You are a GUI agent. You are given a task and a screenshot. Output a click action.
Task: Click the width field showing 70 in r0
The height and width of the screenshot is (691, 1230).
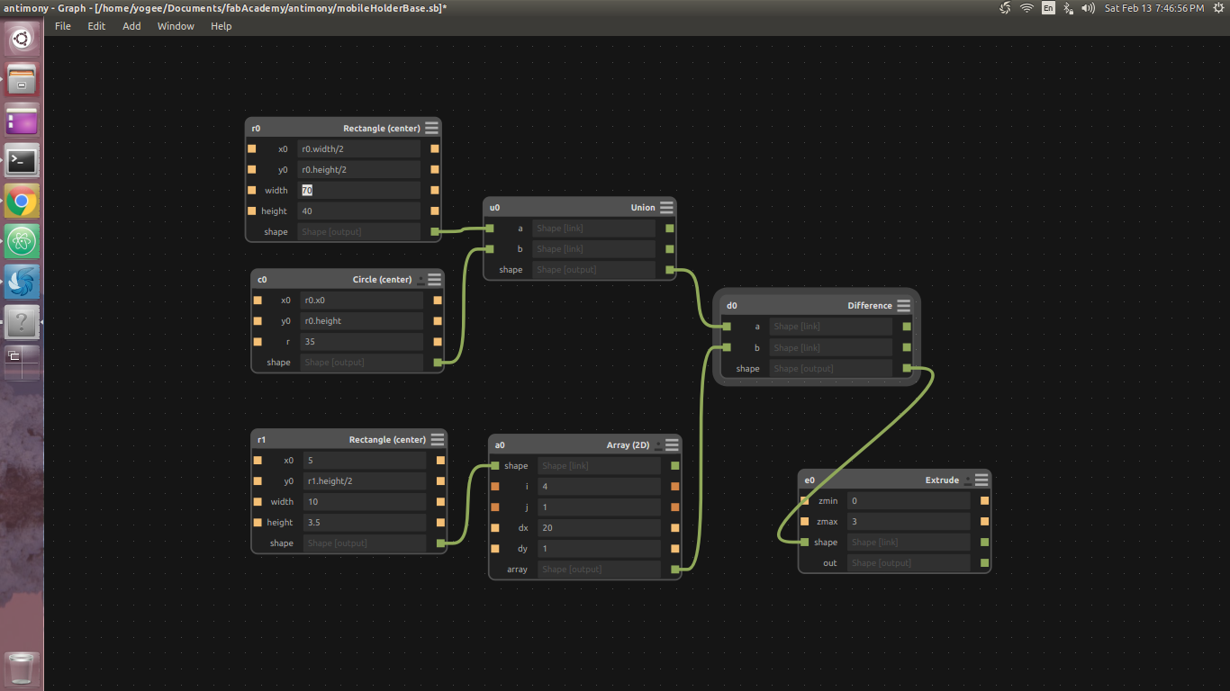click(359, 190)
